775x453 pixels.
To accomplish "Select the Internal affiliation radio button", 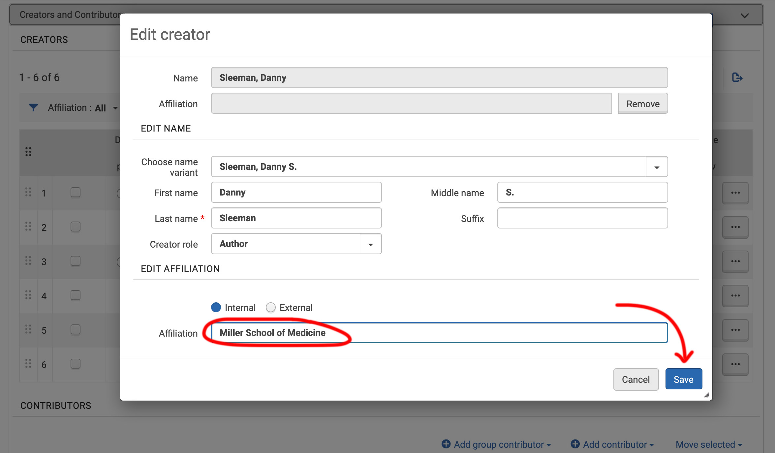I will coord(216,307).
